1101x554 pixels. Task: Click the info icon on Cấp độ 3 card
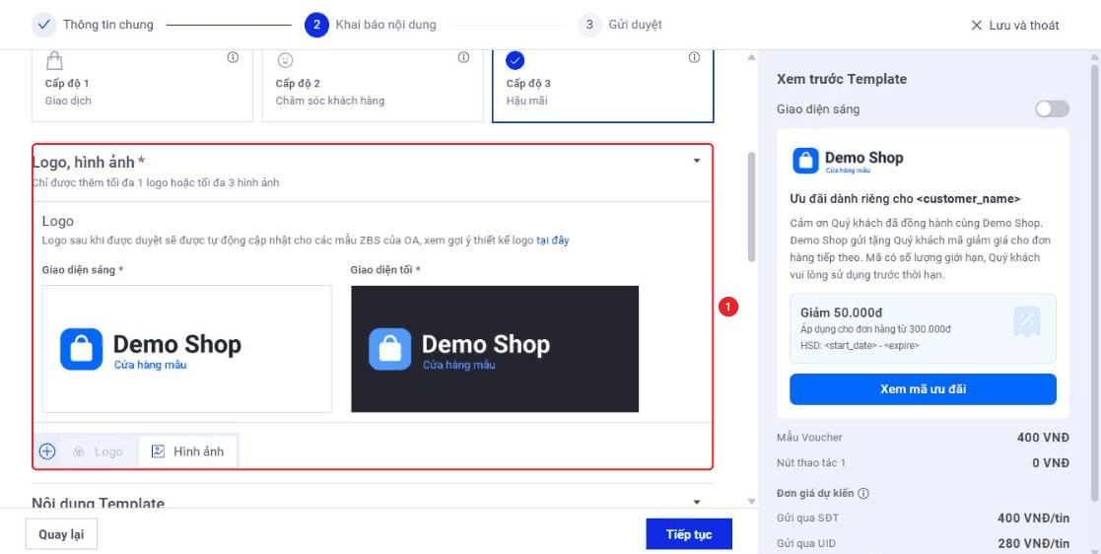pyautogui.click(x=695, y=57)
